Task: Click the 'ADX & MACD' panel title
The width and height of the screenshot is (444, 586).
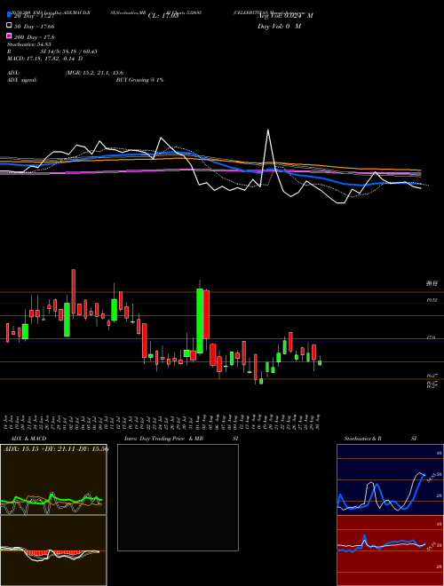Action: click(28, 439)
